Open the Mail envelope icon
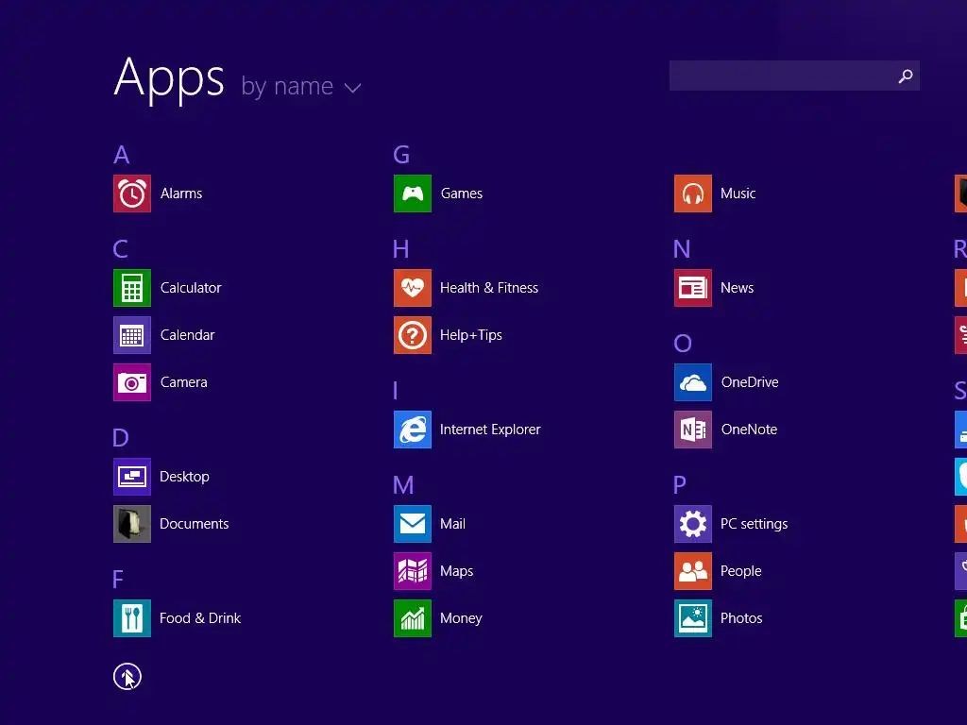The height and width of the screenshot is (725, 967). [x=413, y=524]
